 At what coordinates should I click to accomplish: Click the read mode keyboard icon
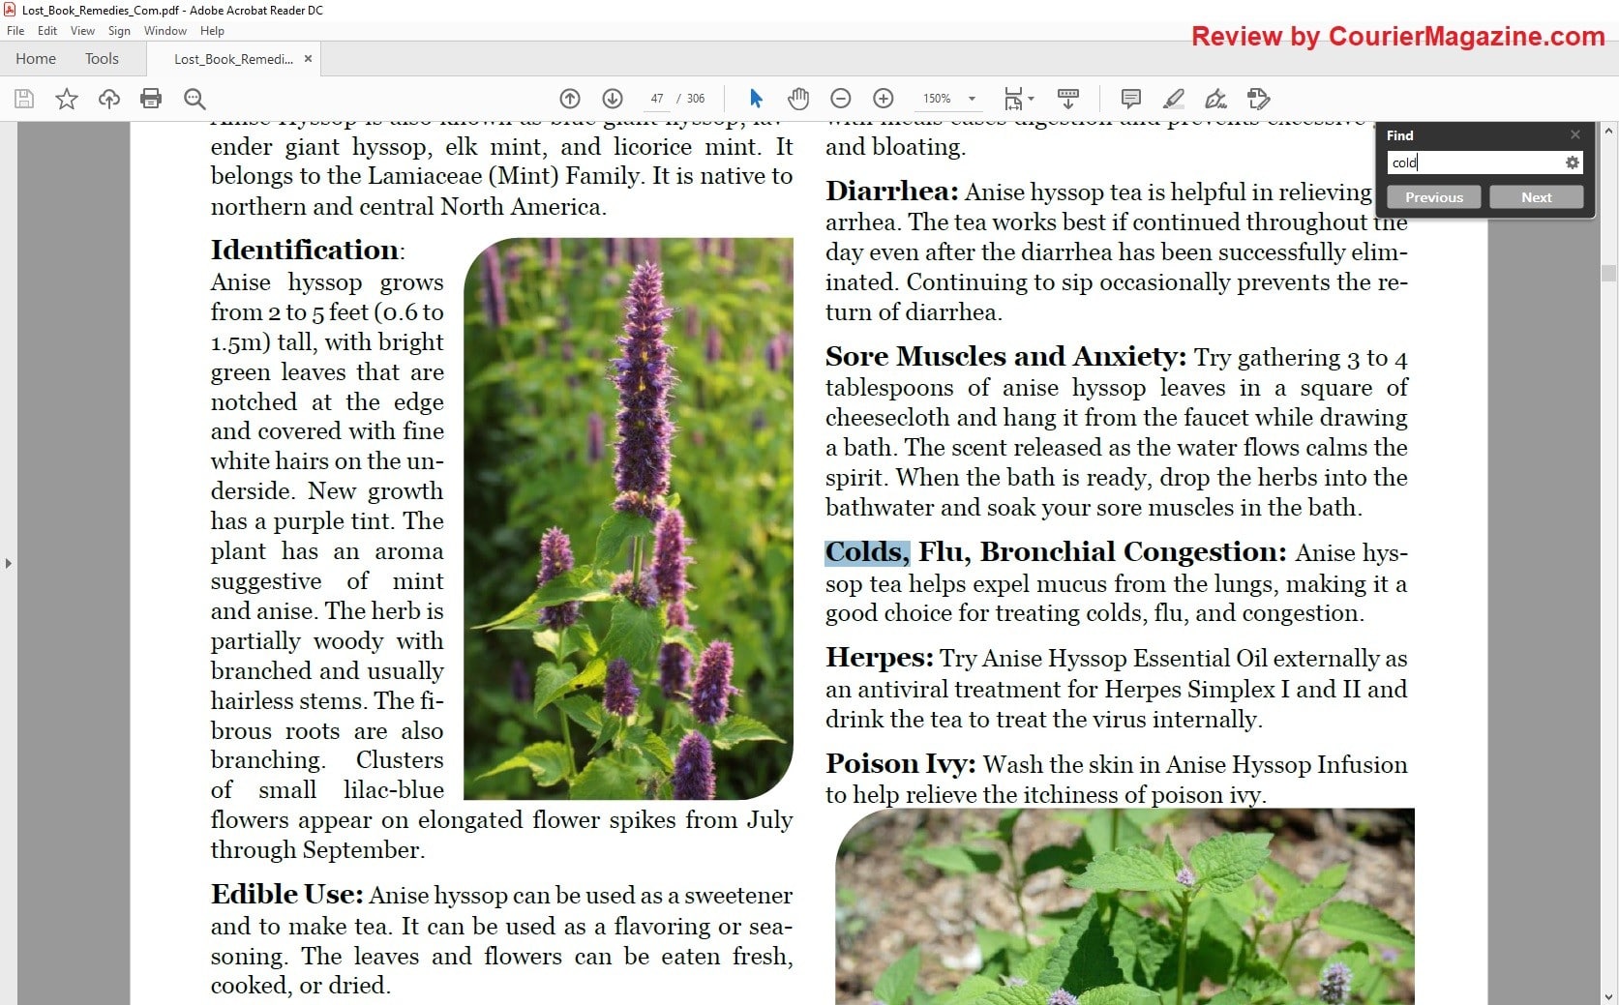coord(1068,99)
